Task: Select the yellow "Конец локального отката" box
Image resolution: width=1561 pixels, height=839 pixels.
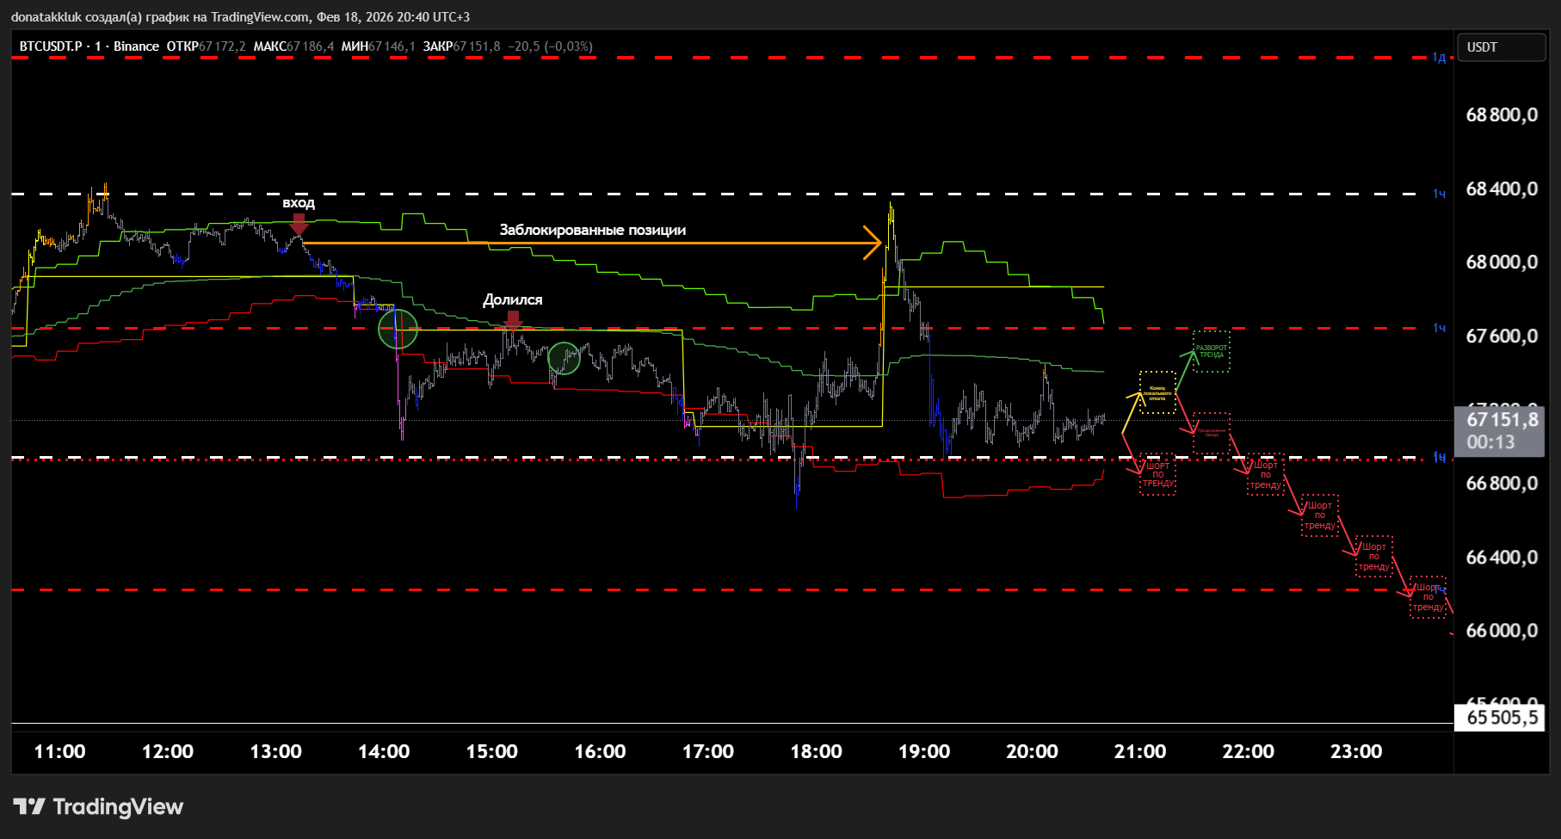Action: point(1157,392)
